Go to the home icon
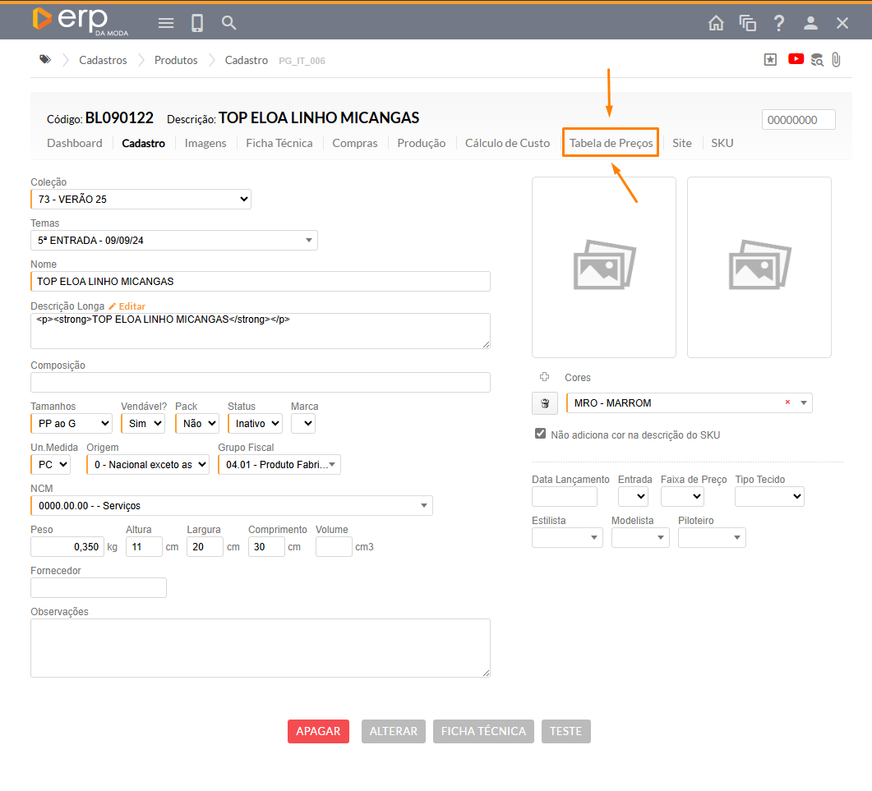Screen dimensions: 872x791 tap(716, 23)
